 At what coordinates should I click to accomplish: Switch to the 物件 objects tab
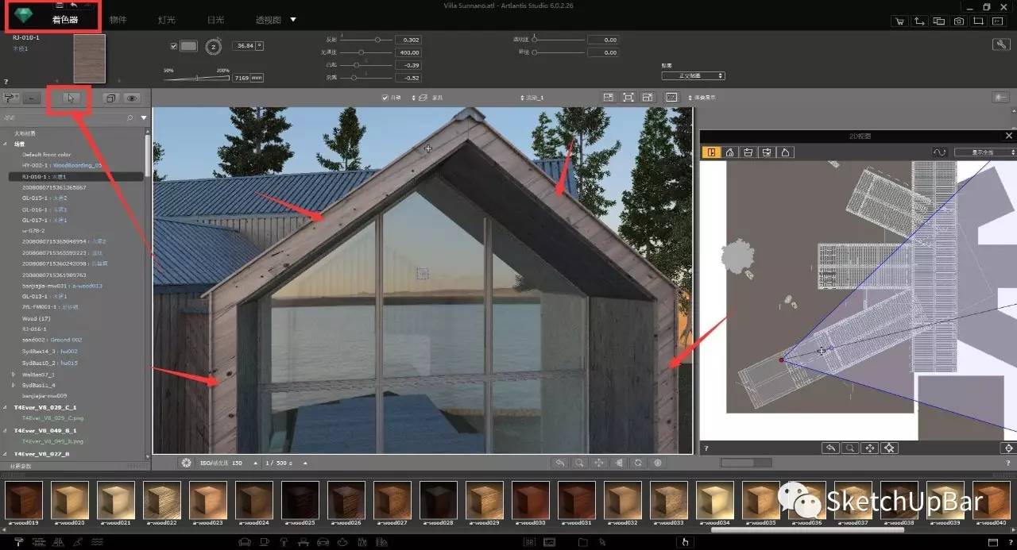pos(118,19)
